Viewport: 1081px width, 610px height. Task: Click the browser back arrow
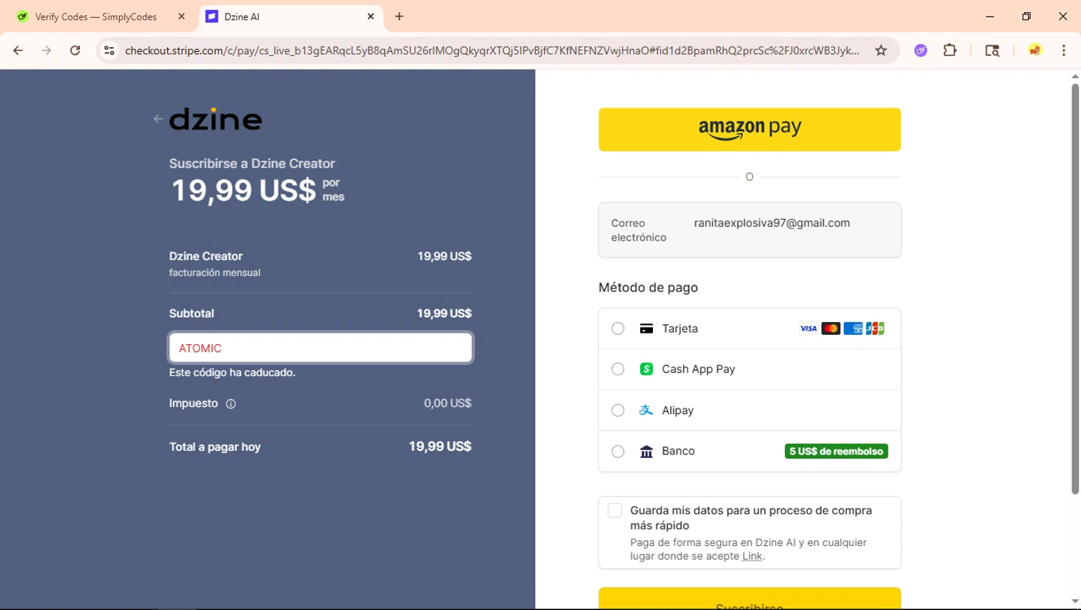[x=18, y=50]
